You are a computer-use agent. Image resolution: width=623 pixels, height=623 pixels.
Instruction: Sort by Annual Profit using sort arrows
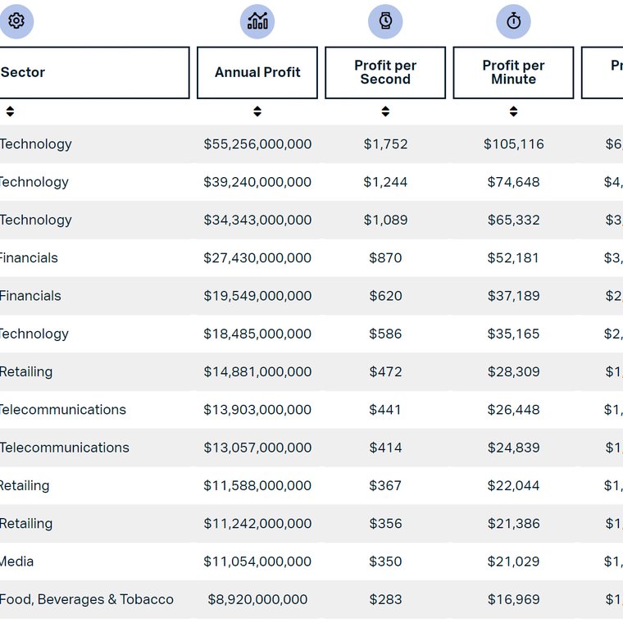point(257,111)
